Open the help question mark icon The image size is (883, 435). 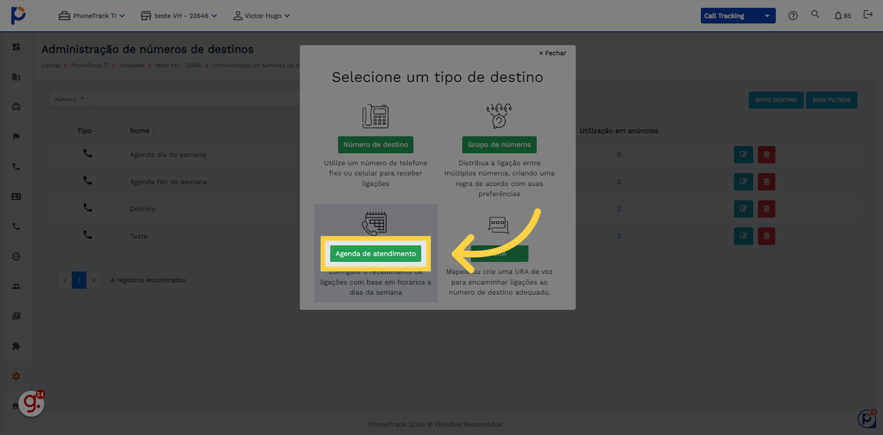[793, 16]
